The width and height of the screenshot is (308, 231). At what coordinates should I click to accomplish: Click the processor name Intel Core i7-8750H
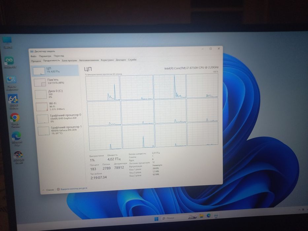coord(191,68)
